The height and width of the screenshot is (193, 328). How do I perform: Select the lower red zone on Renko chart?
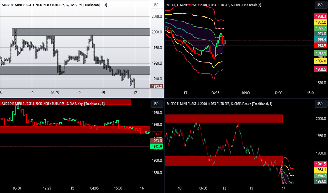tap(224, 161)
